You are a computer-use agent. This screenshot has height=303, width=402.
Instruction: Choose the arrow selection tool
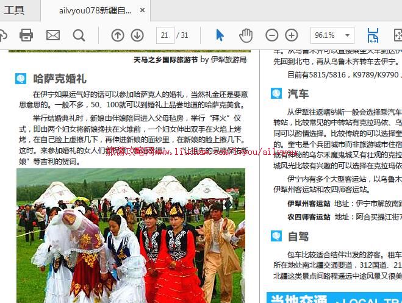[220, 35]
